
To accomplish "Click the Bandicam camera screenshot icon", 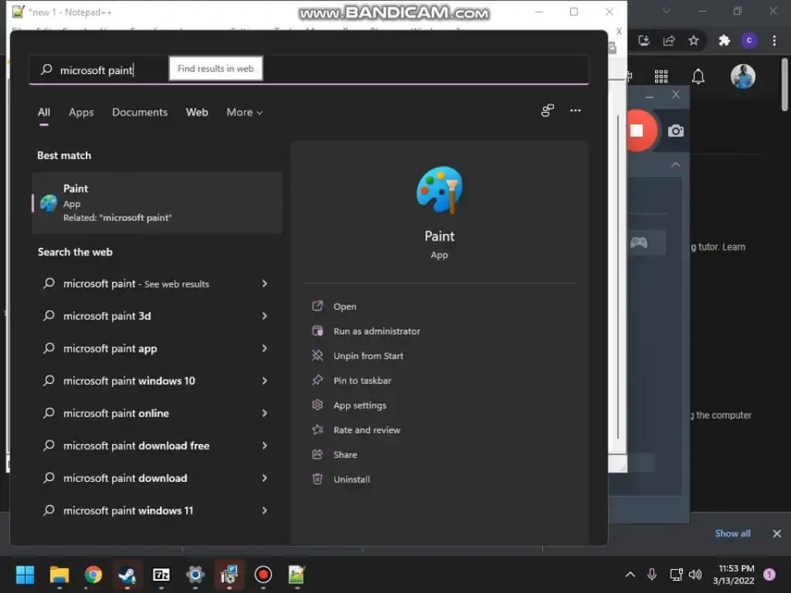I will (675, 131).
